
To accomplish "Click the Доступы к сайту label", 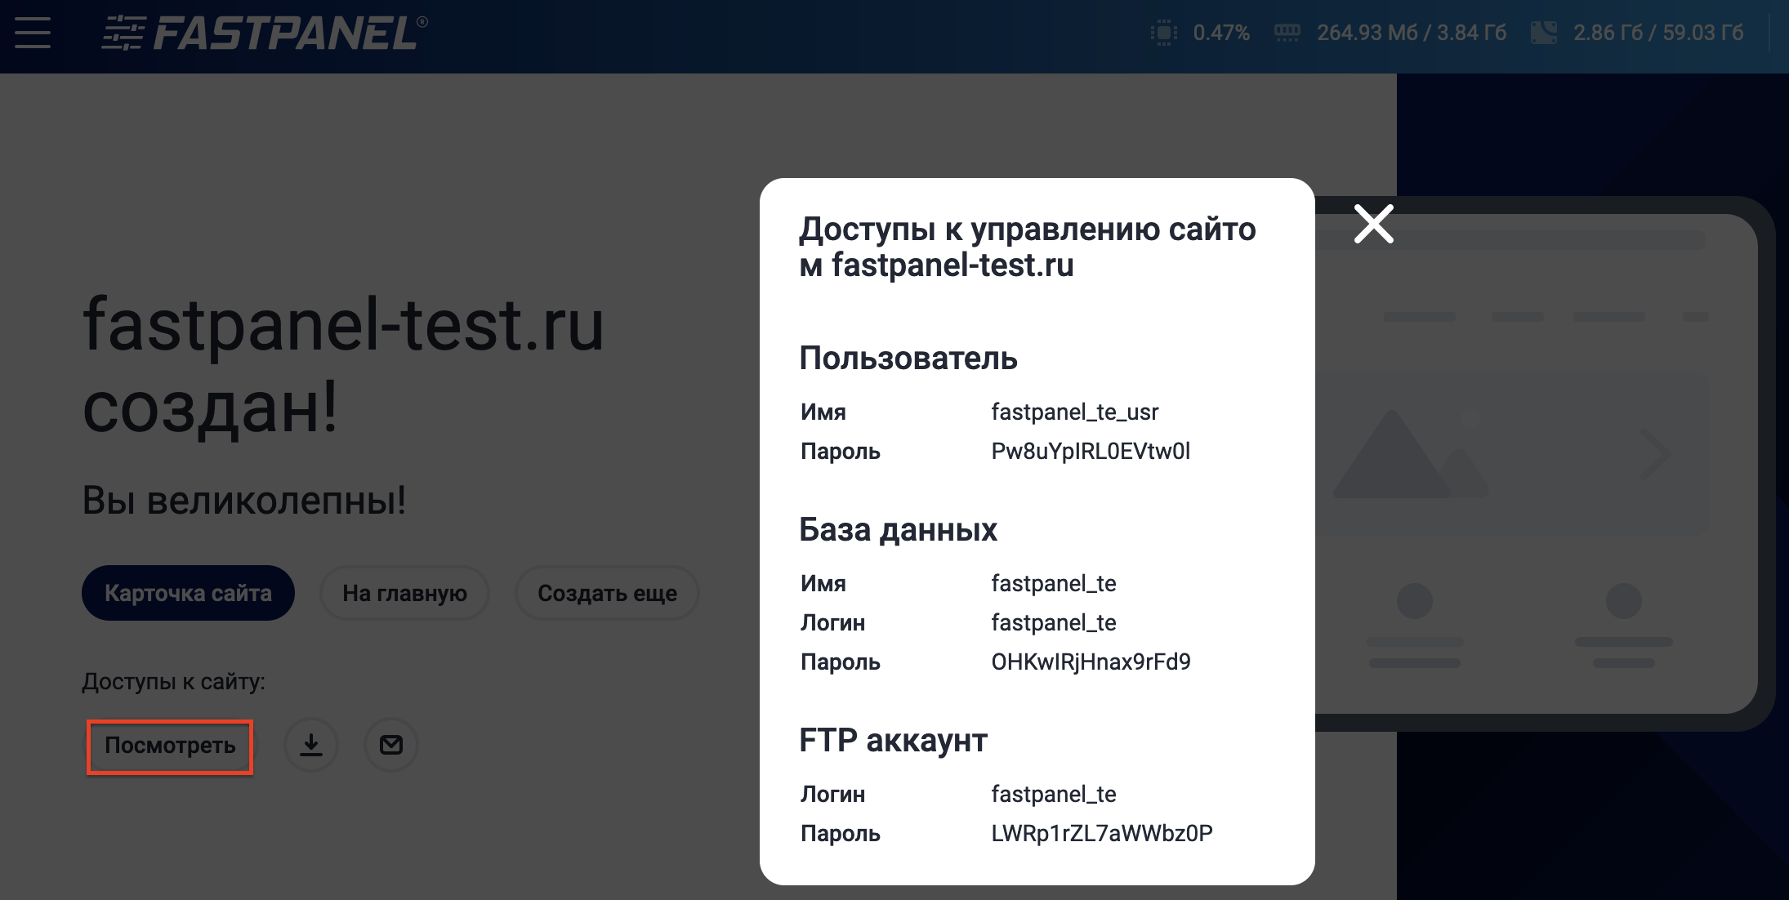I will pyautogui.click(x=173, y=682).
